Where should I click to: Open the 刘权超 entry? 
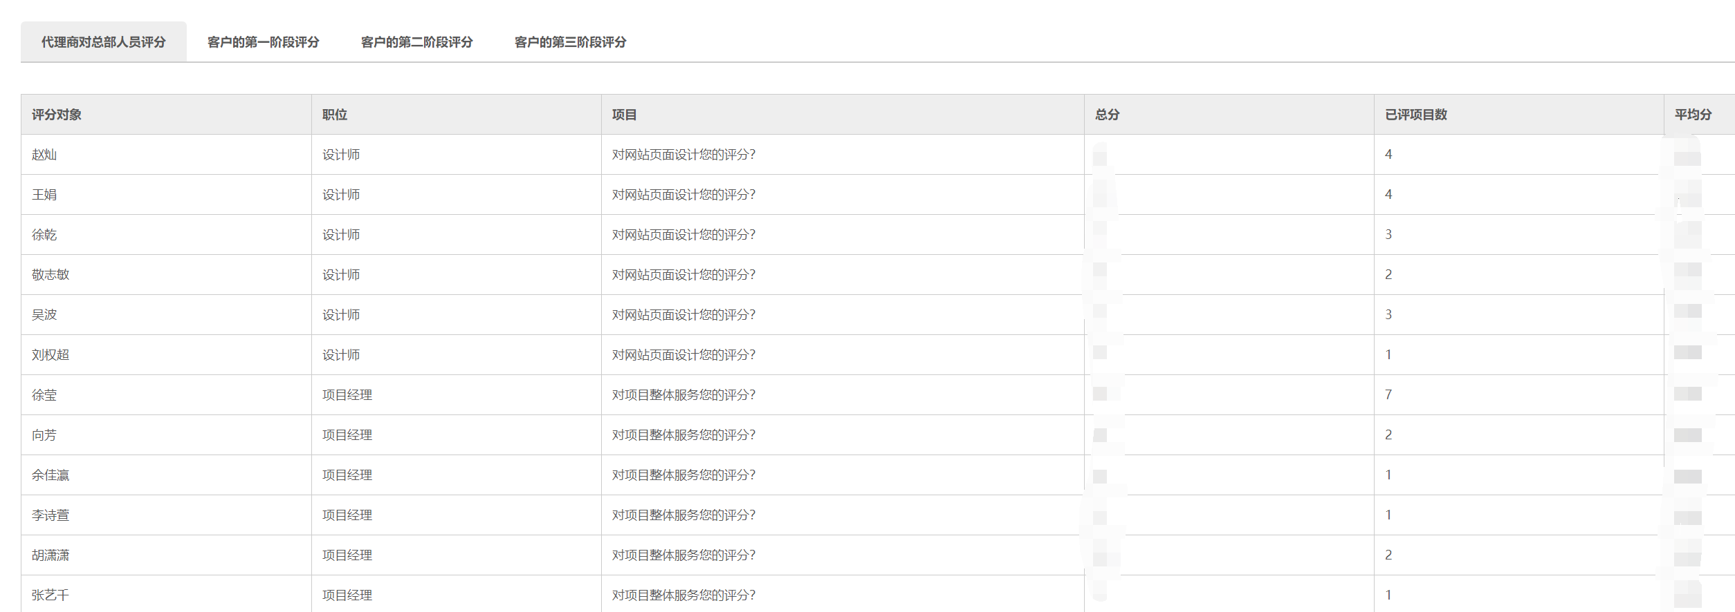[x=51, y=355]
